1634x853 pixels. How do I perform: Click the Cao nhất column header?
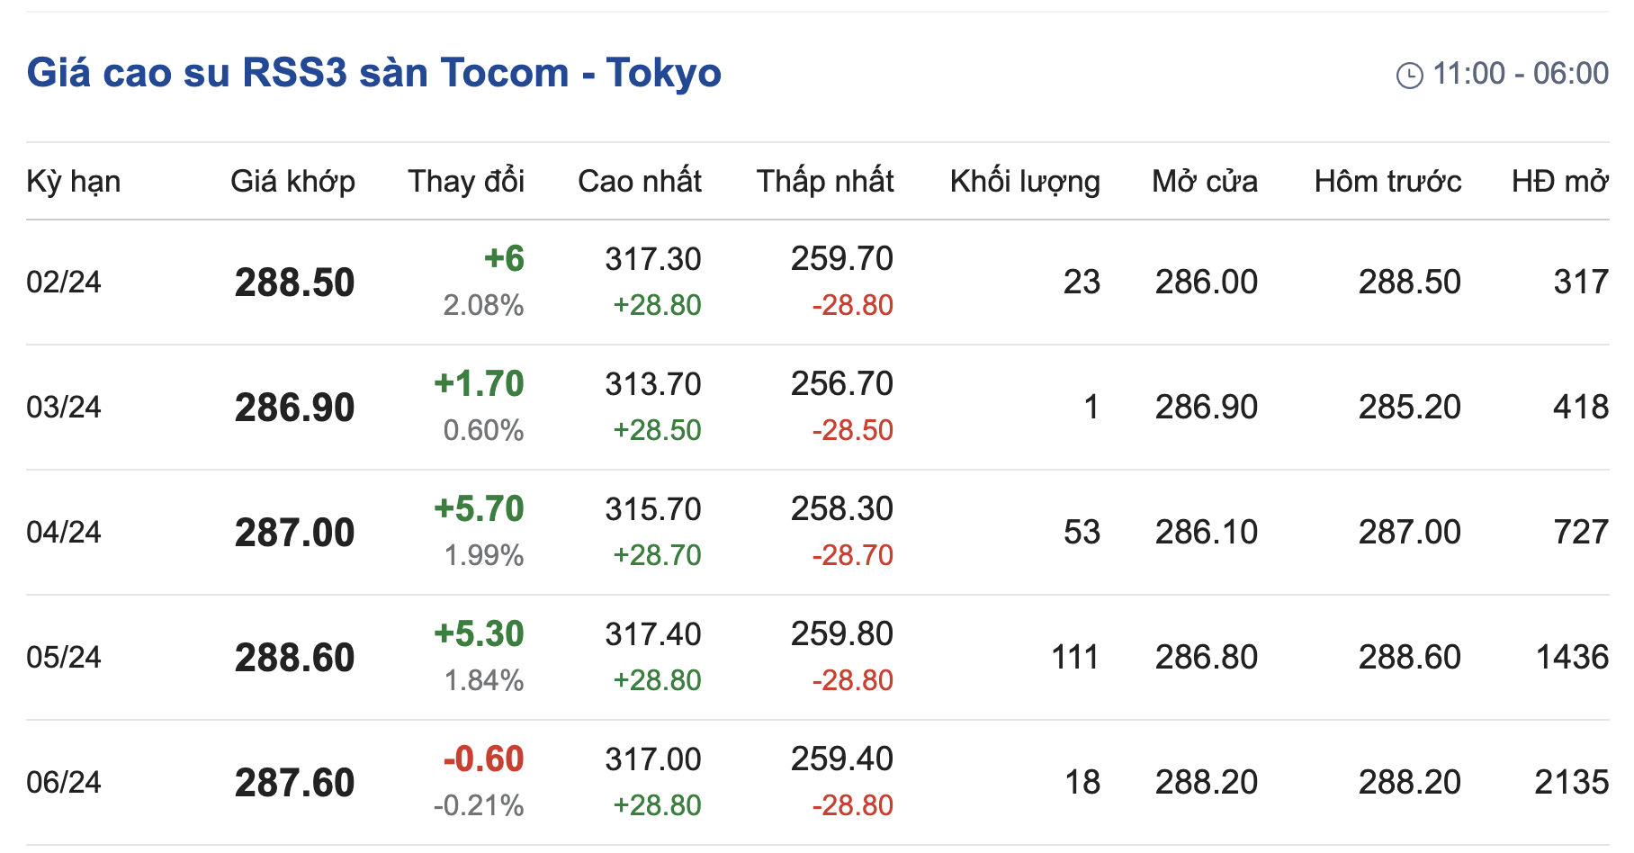coord(639,182)
